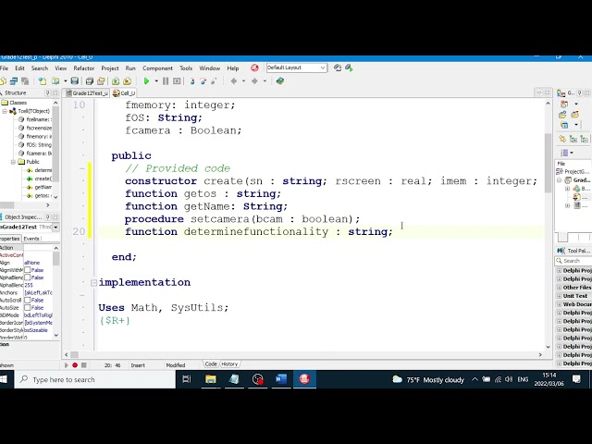Viewport: 592px width, 444px height.
Task: Switch to the Grade12Test_u tab
Action: (x=87, y=92)
